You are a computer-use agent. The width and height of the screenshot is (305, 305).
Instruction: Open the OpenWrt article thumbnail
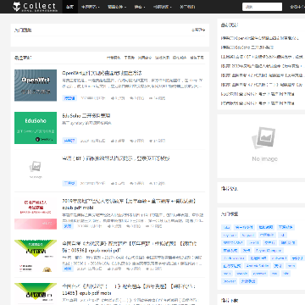(36, 86)
